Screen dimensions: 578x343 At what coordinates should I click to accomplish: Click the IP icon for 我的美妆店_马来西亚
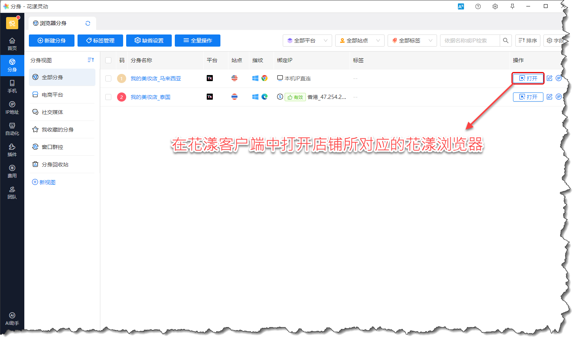[x=559, y=78]
